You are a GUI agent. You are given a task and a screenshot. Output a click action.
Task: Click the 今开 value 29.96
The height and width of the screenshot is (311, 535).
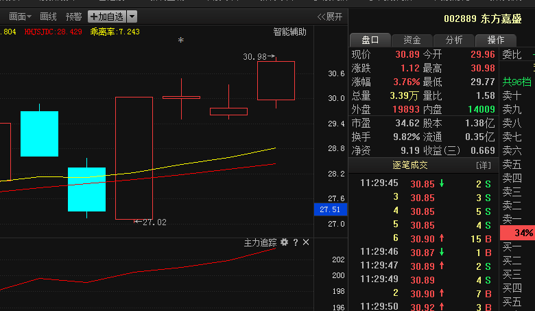coord(483,54)
